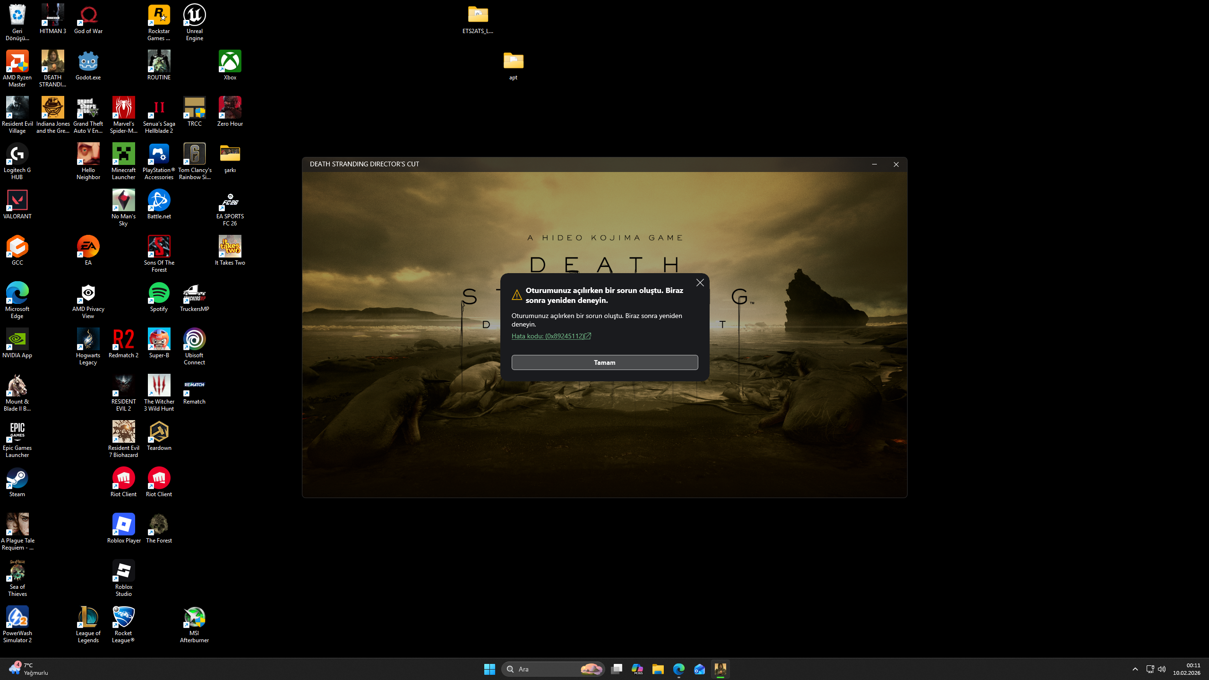This screenshot has height=680, width=1209.
Task: Select the No Man's Sky shortcut
Action: pos(124,208)
